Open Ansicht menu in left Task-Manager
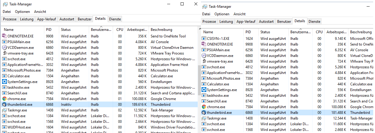 tap(40, 12)
